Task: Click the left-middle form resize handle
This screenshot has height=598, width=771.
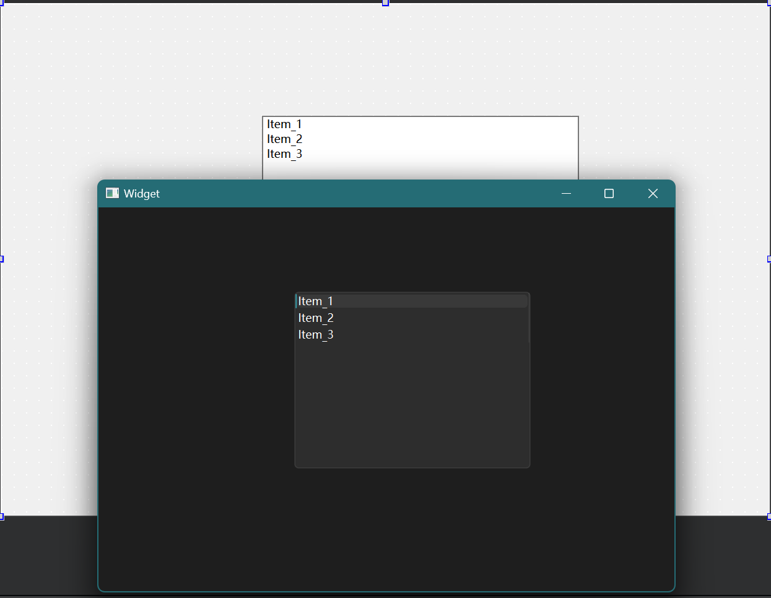Action: pyautogui.click(x=1, y=259)
